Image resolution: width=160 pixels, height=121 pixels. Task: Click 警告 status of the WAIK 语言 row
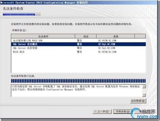[79, 52]
